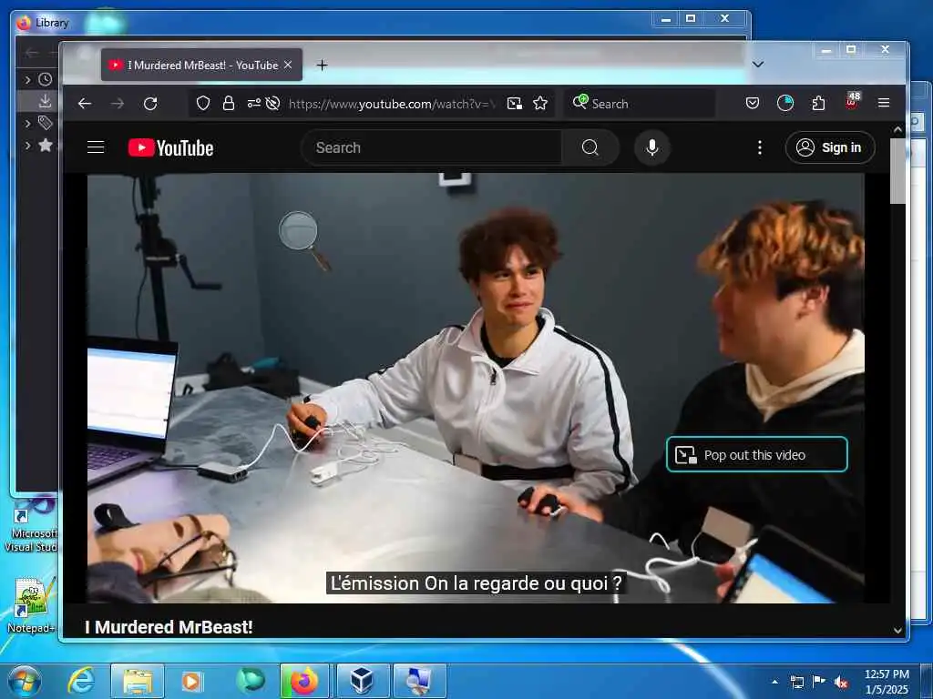
Task: Expand All Bookmarks row in Library
Action: (x=27, y=145)
